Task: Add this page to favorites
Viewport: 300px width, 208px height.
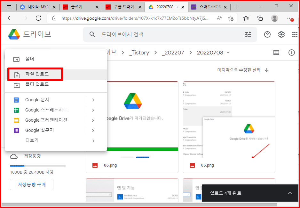Action: 231,18
